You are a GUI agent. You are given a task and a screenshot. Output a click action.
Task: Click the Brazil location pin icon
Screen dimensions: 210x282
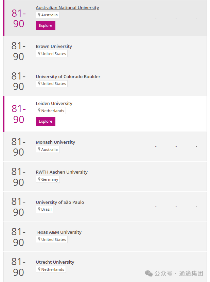39,209
